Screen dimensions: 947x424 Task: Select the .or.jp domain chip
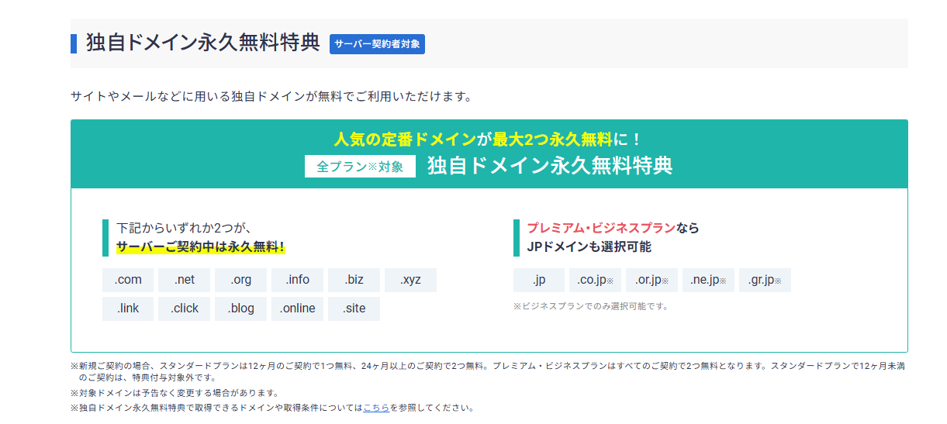click(651, 280)
